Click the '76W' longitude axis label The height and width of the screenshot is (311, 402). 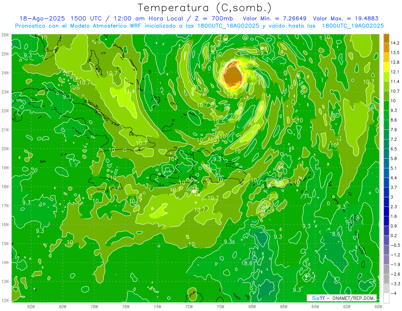(x=126, y=307)
